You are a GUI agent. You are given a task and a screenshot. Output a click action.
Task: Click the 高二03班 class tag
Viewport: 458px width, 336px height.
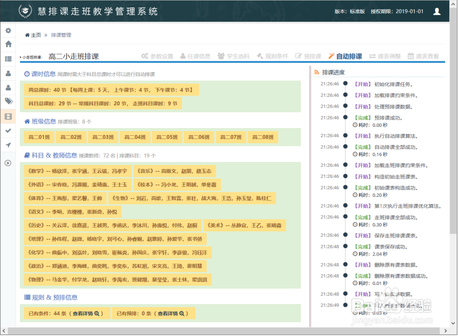(103, 137)
